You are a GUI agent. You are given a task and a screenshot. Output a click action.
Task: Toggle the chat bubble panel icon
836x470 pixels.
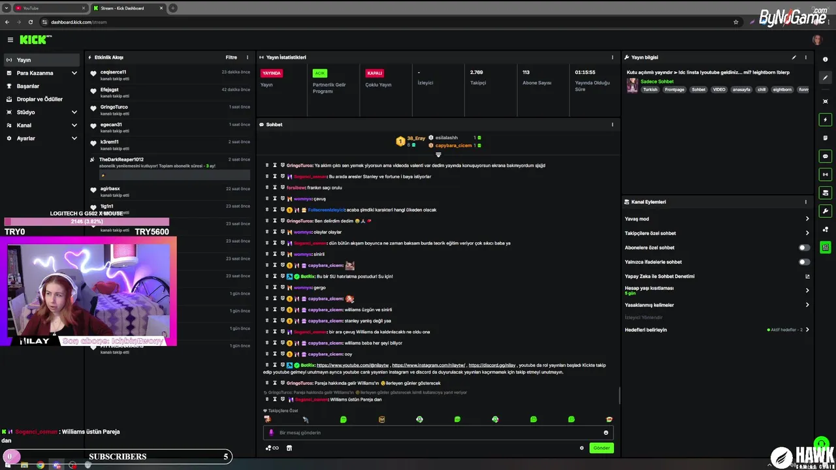826,156
